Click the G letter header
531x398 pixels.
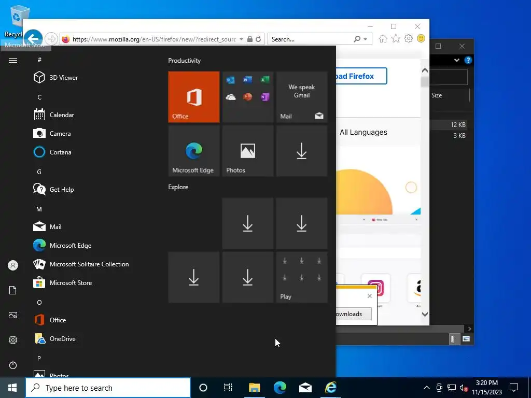[39, 172]
